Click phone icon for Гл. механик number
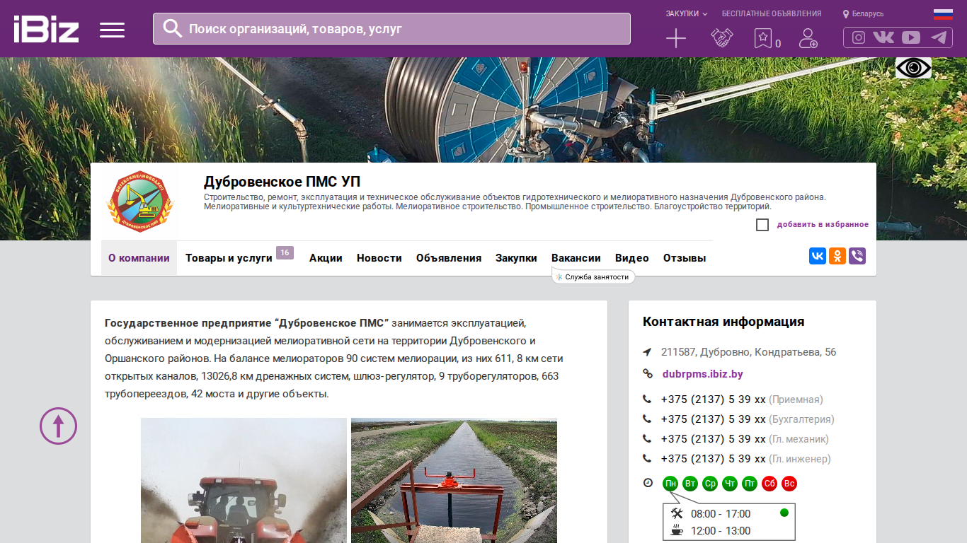967x543 pixels. pyautogui.click(x=647, y=439)
